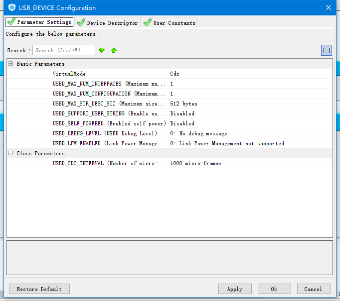
Task: Close the USB_DEVICE Configuration dialog
Action: point(329,7)
